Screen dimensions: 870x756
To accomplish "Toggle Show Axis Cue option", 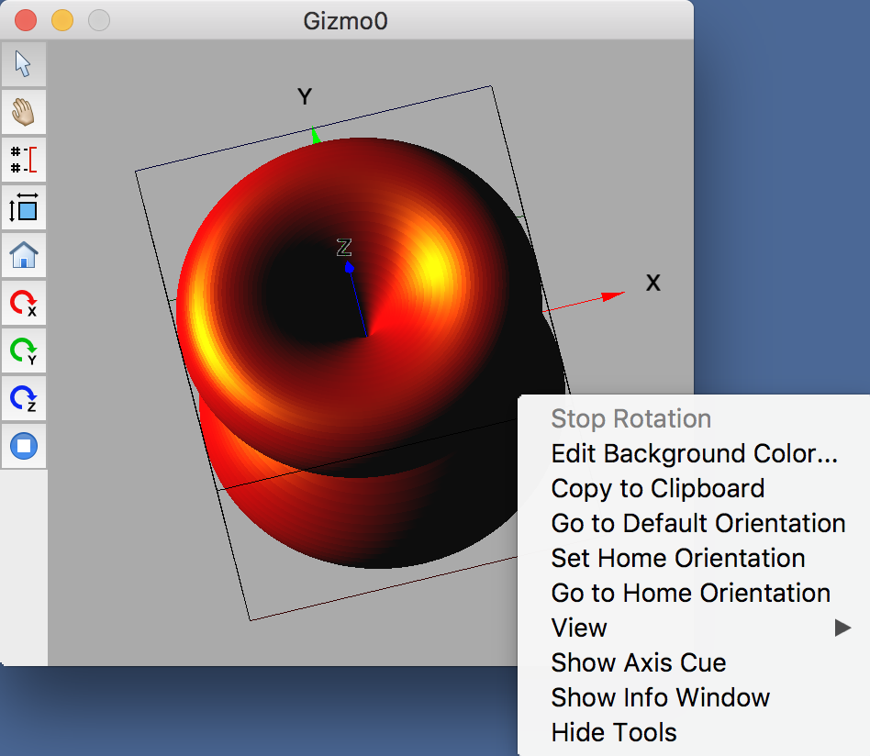I will [638, 663].
